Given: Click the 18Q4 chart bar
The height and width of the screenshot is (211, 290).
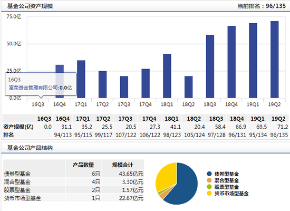Looking at the screenshot, I should click(x=231, y=62).
